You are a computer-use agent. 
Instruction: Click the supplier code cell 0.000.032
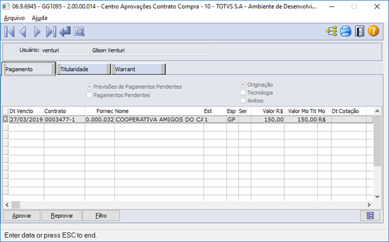[100, 119]
